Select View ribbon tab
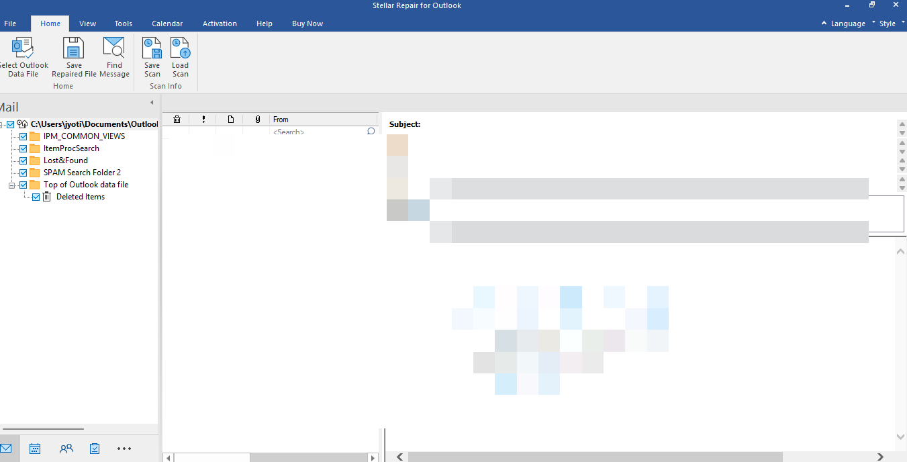Screen dimensions: 907x462 pos(88,24)
